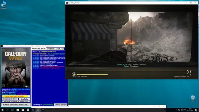Maximize the Call of Duty game window
The image size is (199, 112).
191,3
